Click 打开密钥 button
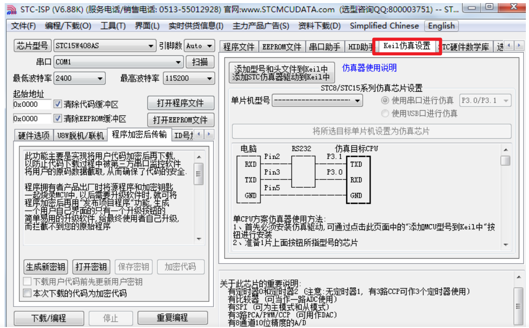529x328 pixels. coord(91,267)
